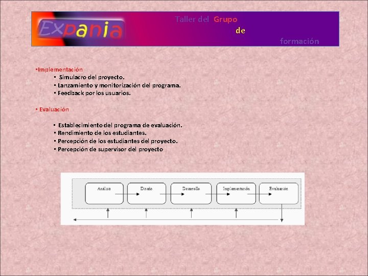This screenshot has width=368, height=276.
Task: Click the 'Diseño' diagram box
Action: tap(147, 193)
